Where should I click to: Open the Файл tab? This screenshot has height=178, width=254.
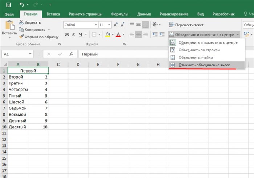pos(9,14)
